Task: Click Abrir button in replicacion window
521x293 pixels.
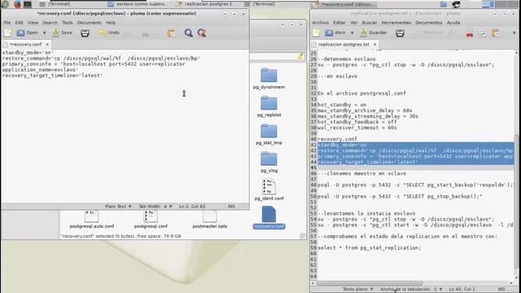Action: [335, 33]
